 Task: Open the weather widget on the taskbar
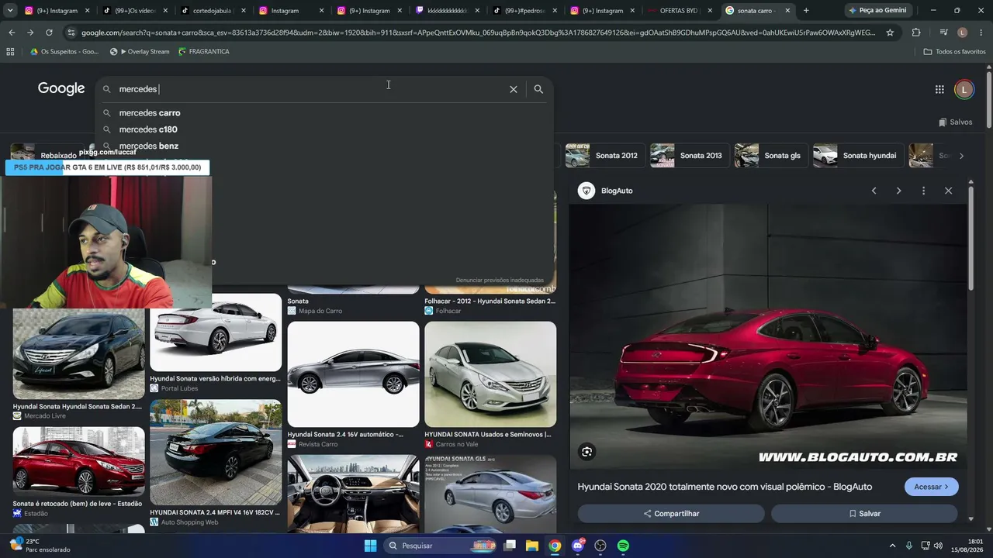click(x=40, y=546)
